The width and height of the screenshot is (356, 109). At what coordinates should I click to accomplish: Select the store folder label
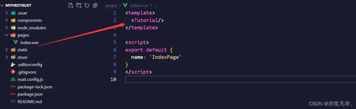tap(22, 57)
